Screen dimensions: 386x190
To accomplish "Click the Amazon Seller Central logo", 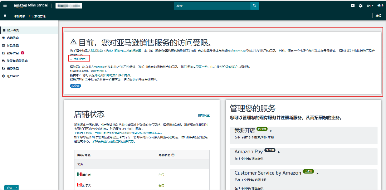I will click(x=30, y=6).
